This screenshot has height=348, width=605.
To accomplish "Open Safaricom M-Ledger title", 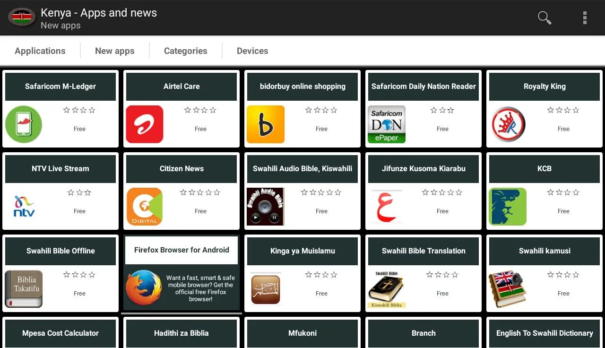I will (60, 87).
